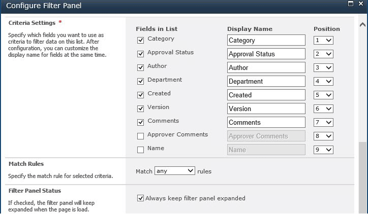
Task: Click the vertical scrollbar thumb
Action: (362, 177)
